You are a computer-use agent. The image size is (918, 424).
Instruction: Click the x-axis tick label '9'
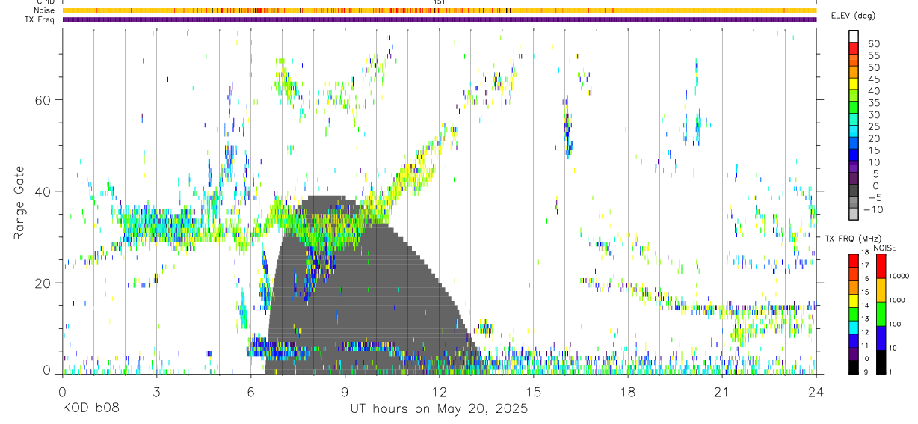(345, 393)
